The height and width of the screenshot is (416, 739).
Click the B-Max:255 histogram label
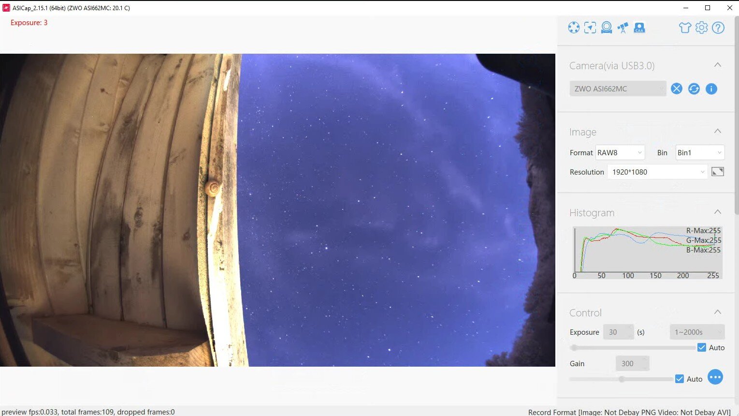coord(703,250)
